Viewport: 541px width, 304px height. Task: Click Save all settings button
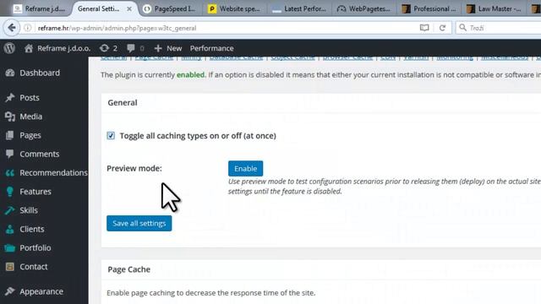(x=139, y=223)
